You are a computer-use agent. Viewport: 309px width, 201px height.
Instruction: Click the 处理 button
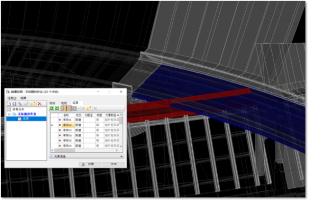coord(90,164)
